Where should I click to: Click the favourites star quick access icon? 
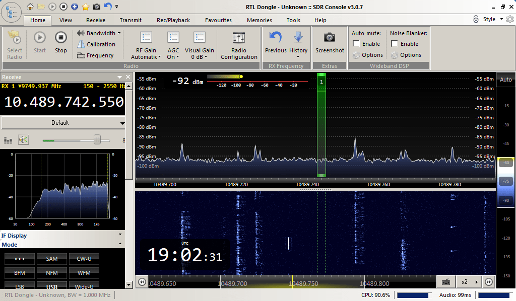[x=86, y=7]
